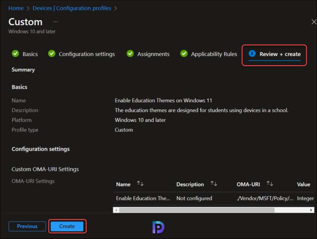Screen dimensions: 317x239
Task: Open Devices | Configuration profiles breadcrumb
Action: (x=72, y=8)
